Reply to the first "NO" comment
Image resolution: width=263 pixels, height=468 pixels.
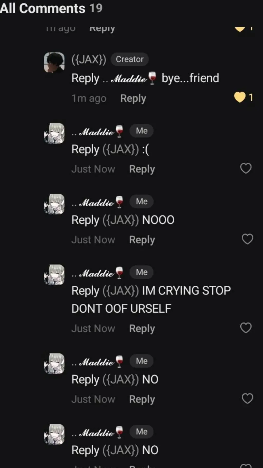[x=142, y=399]
